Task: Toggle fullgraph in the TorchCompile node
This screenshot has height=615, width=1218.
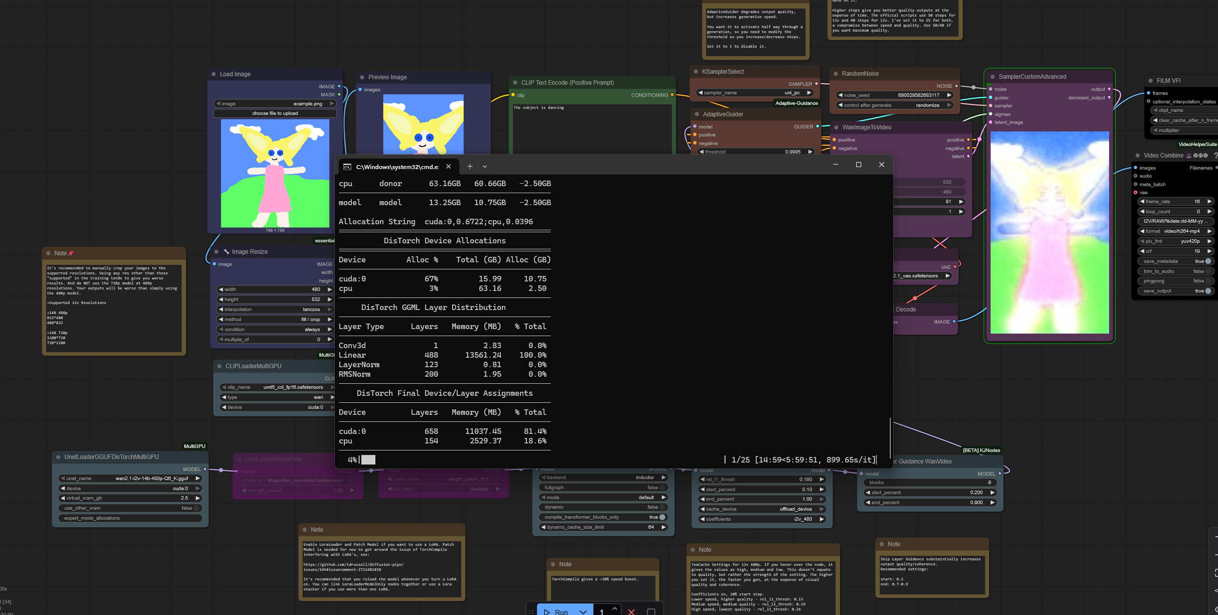Action: (603, 488)
